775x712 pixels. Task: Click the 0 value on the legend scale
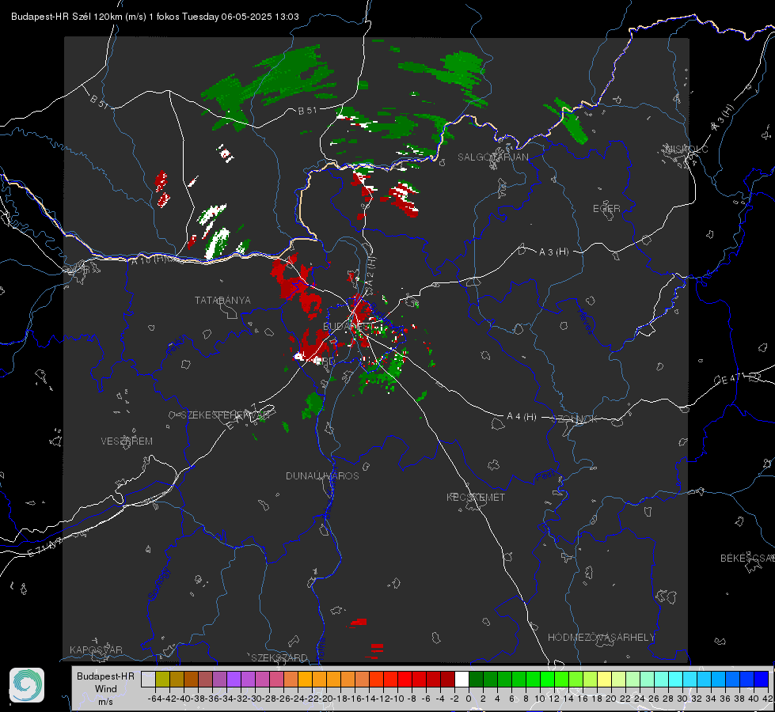pos(469,699)
